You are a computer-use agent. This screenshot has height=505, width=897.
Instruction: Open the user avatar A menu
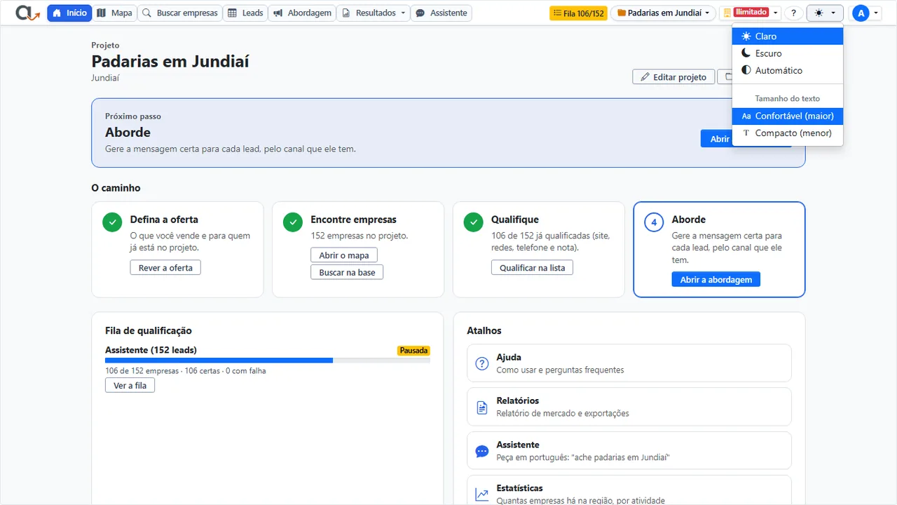865,13
